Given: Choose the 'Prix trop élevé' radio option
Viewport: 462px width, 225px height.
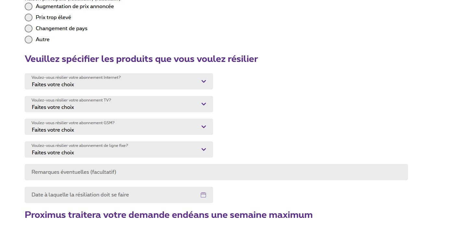Looking at the screenshot, I should [29, 18].
